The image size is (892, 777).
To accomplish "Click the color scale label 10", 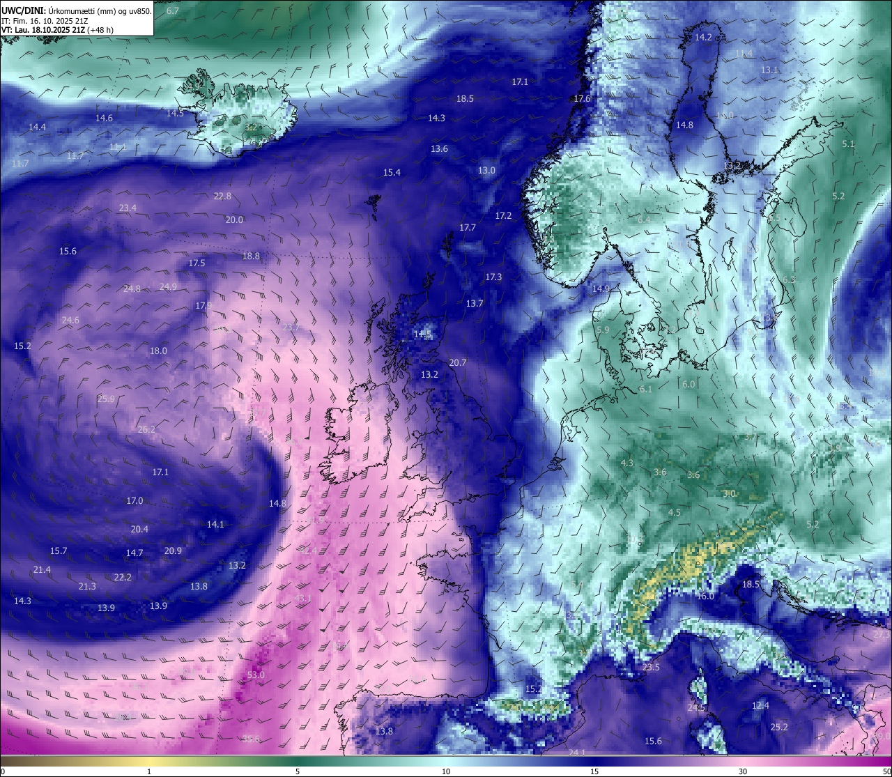I will coord(446,771).
